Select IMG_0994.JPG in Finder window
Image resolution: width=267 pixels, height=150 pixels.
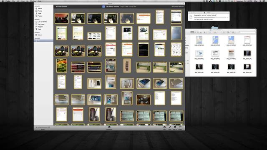(x=247, y=68)
